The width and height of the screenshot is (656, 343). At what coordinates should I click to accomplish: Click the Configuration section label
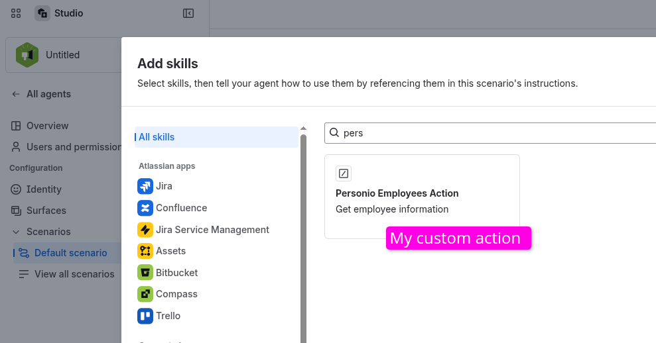pyautogui.click(x=36, y=168)
